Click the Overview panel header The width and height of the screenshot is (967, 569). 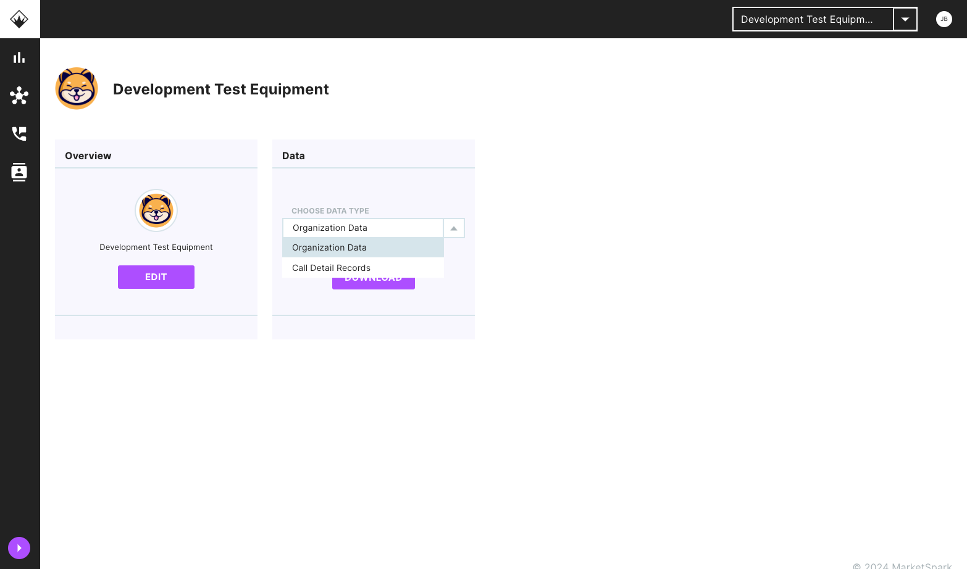(88, 155)
